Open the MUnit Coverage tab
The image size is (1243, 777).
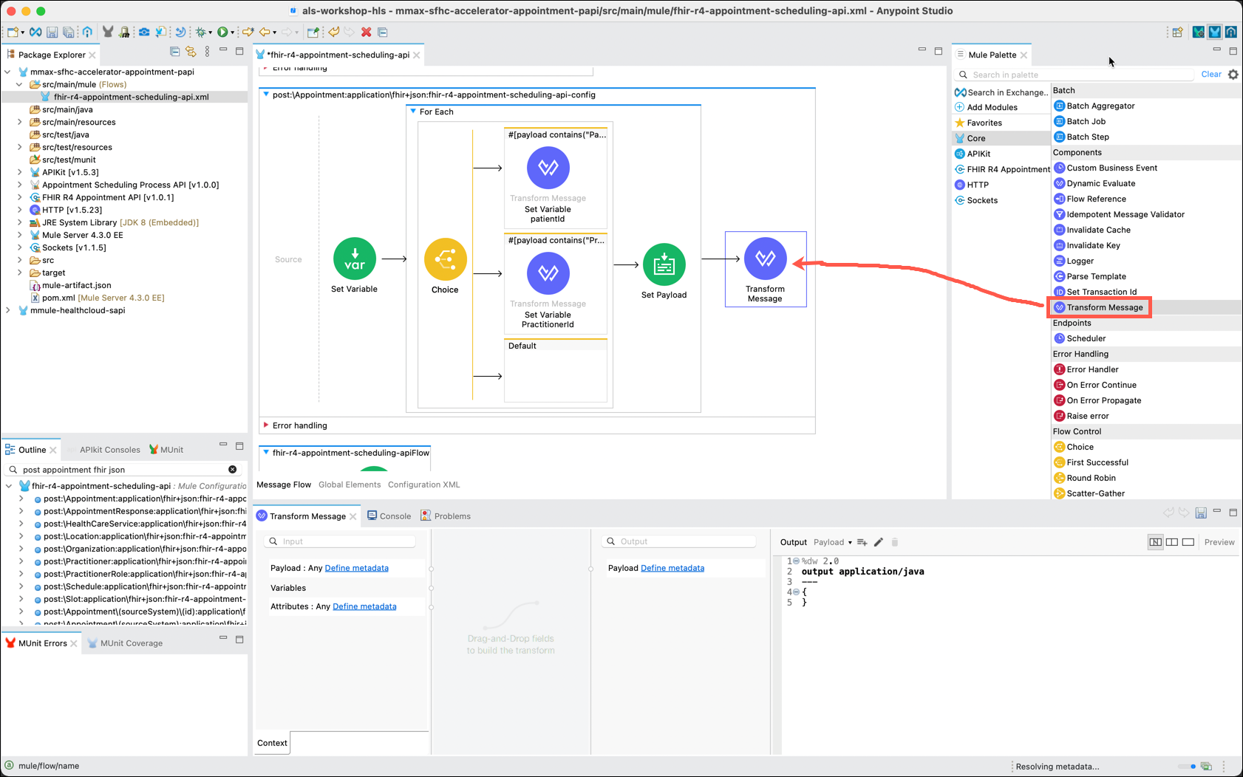click(x=126, y=643)
